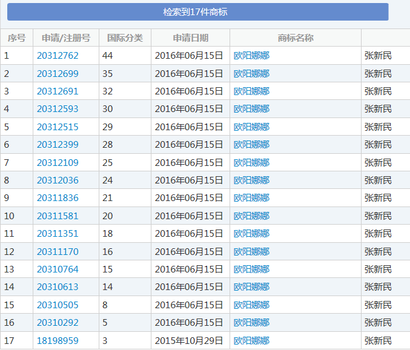The image size is (410, 350).
Task: Select application number 20312515
Action: (x=58, y=127)
